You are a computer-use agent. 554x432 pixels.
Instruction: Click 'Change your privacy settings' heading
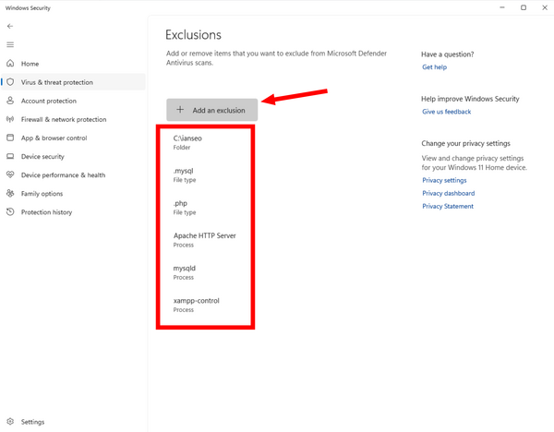[465, 143]
